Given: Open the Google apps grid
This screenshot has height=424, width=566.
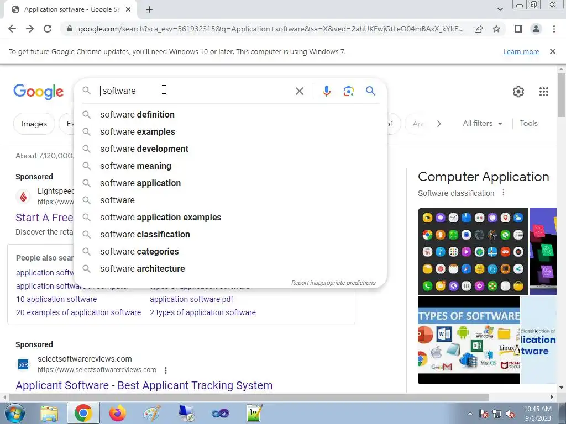Looking at the screenshot, I should (x=544, y=92).
